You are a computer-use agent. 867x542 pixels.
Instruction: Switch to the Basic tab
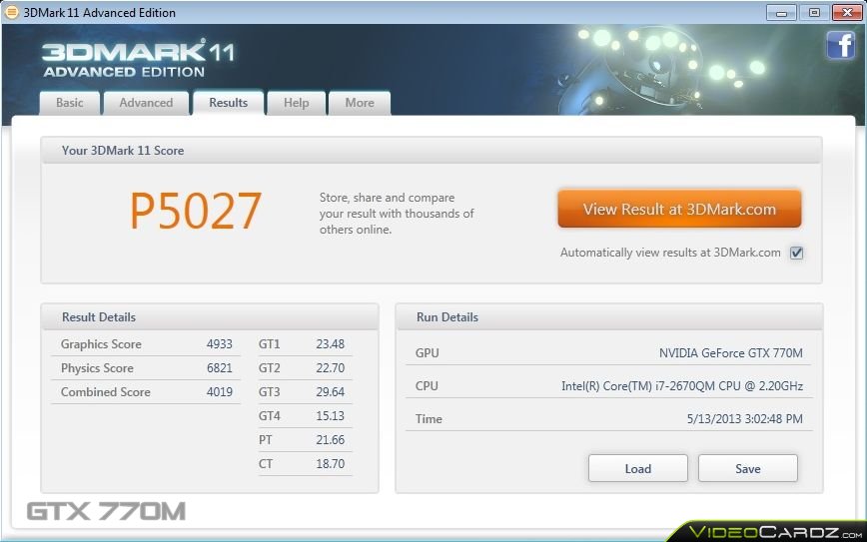coord(70,103)
